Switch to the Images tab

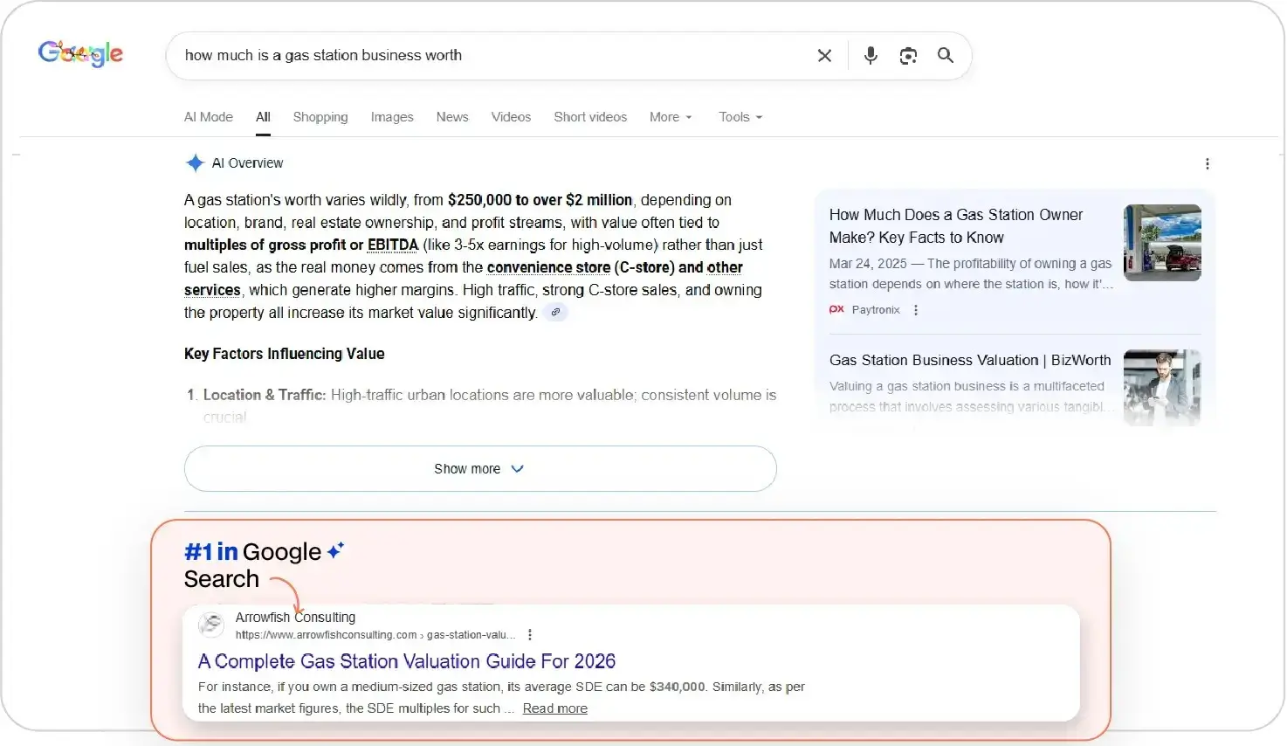(391, 116)
